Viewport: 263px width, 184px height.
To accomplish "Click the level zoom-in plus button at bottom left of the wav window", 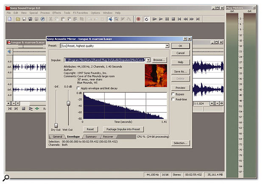I will [8, 103].
